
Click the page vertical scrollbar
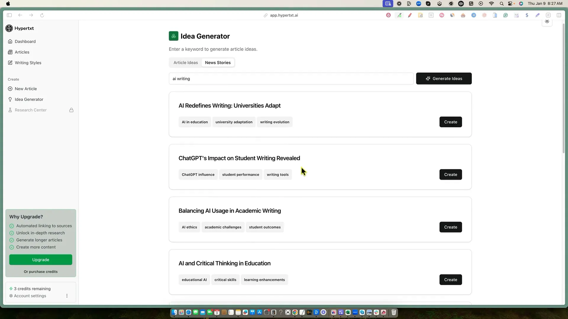coord(564,89)
